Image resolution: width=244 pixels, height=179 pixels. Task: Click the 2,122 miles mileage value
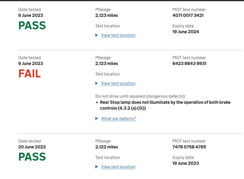click(106, 147)
